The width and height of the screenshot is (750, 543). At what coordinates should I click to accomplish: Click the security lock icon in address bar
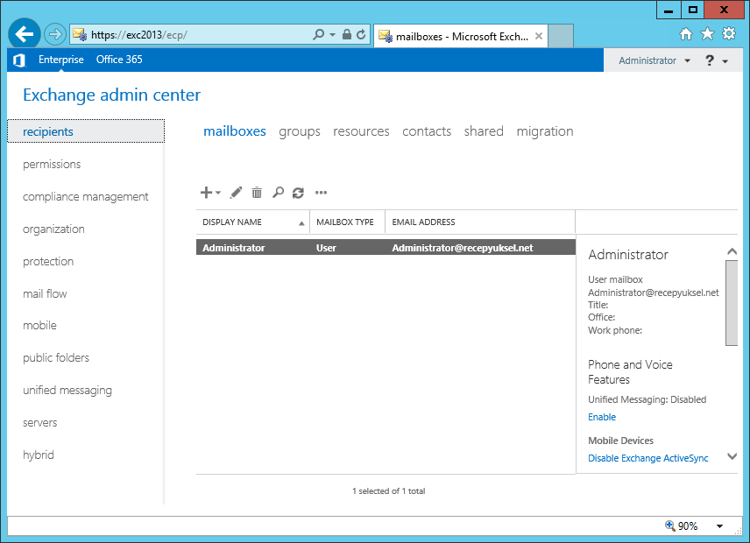tap(347, 34)
